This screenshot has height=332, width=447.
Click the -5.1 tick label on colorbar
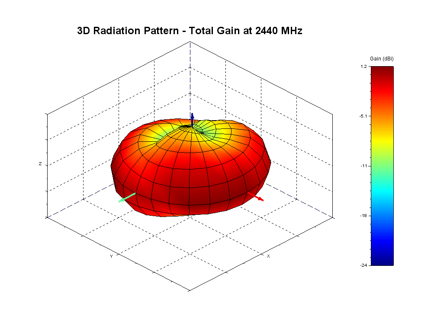pos(363,116)
